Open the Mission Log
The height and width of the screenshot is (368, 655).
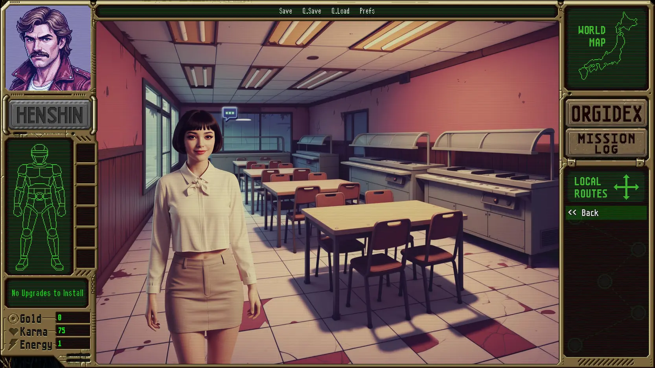coord(606,144)
